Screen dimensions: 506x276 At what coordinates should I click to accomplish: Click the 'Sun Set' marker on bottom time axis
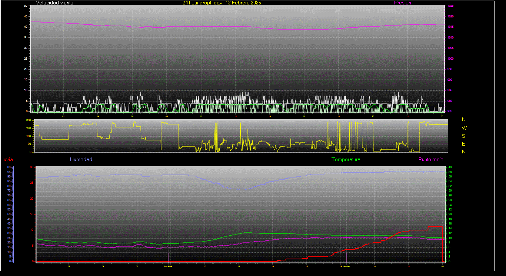click(346, 266)
